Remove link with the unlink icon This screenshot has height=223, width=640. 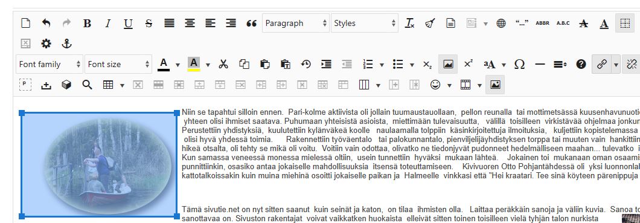pyautogui.click(x=632, y=64)
